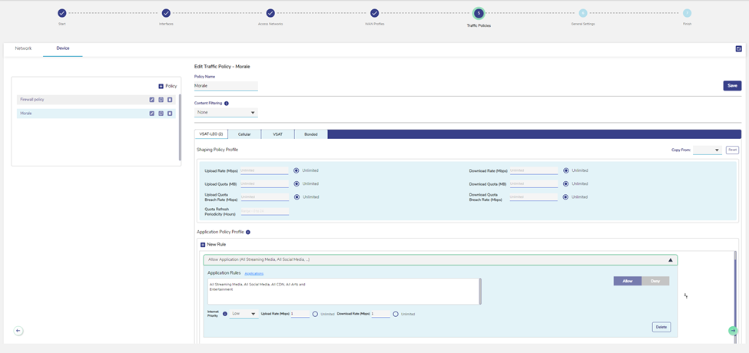Image resolution: width=749 pixels, height=353 pixels.
Task: Click the Policy Name input field
Action: point(226,86)
